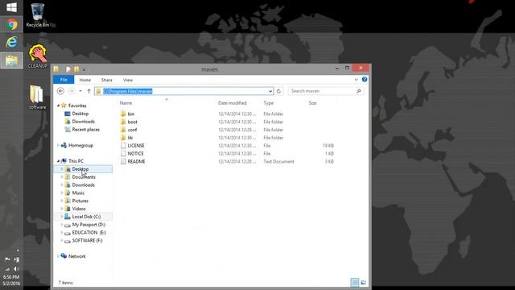Click the Properties quick access icon
The image size is (515, 290).
tap(68, 69)
